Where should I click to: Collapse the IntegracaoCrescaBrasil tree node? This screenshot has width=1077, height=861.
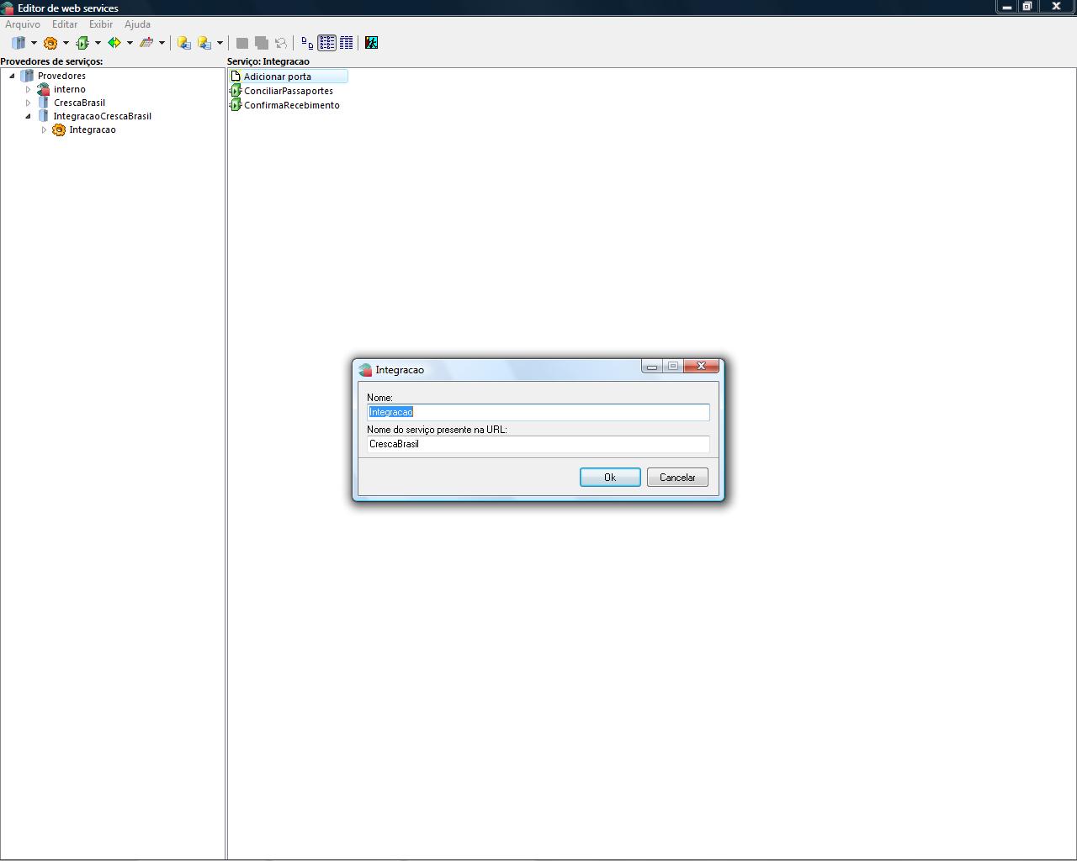28,116
